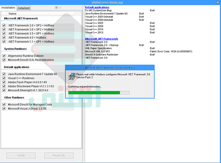Select 'System Runtimes' group heading
Image resolution: width=221 pixels, height=163 pixels.
15,49
